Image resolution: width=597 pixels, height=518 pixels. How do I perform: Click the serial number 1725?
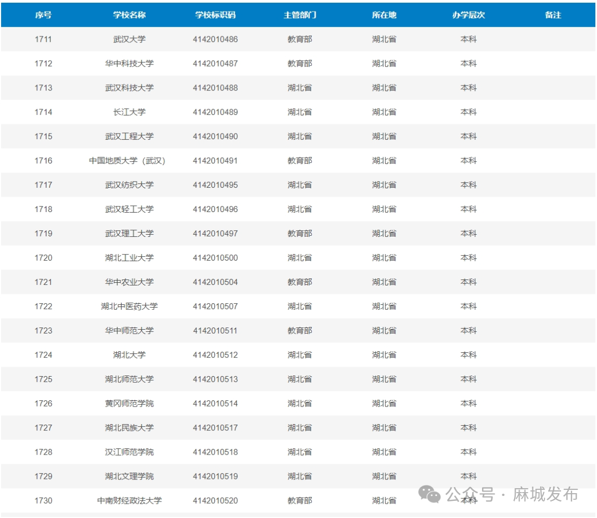pos(44,379)
